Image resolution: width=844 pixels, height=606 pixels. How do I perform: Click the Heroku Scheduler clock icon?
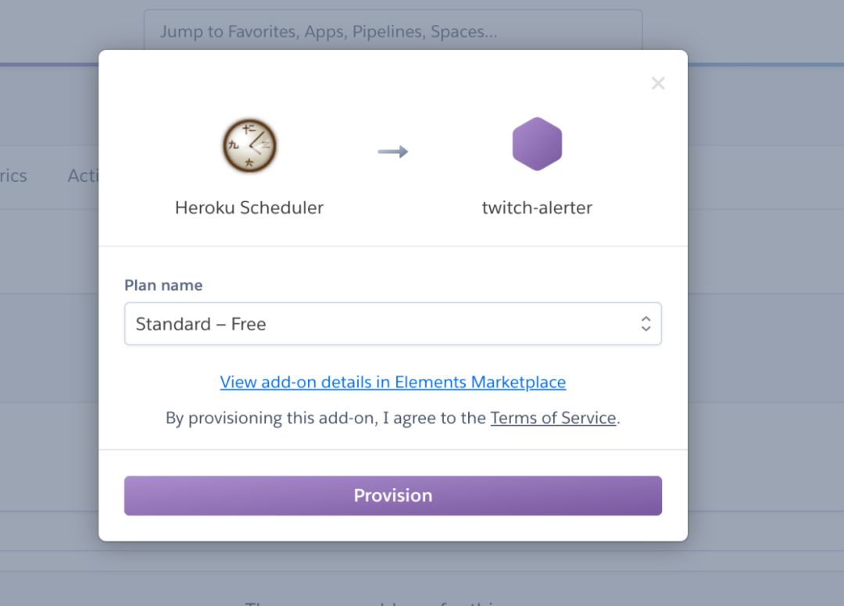pyautogui.click(x=249, y=145)
